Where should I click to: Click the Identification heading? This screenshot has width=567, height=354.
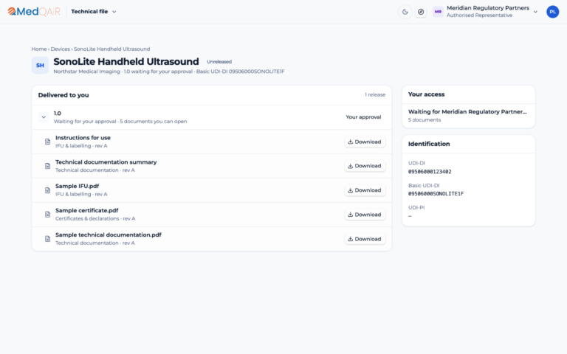point(429,144)
